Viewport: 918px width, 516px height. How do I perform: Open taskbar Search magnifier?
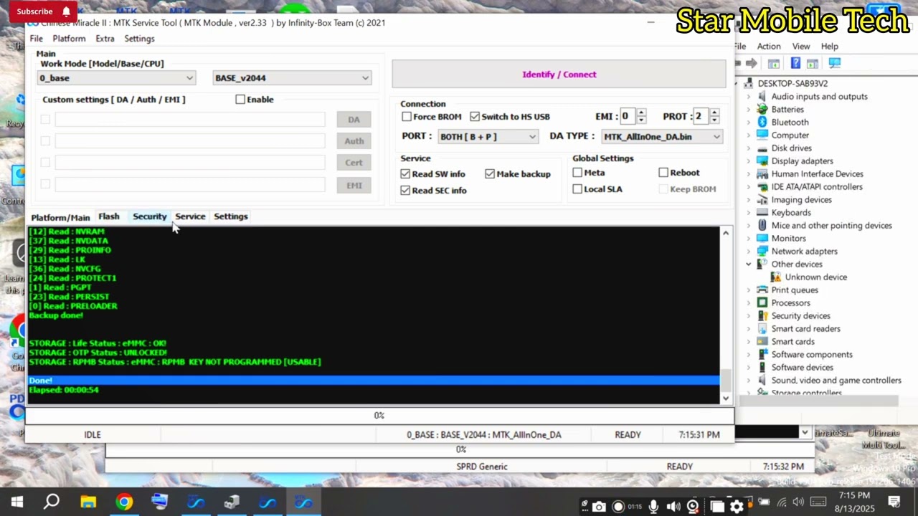pos(52,502)
